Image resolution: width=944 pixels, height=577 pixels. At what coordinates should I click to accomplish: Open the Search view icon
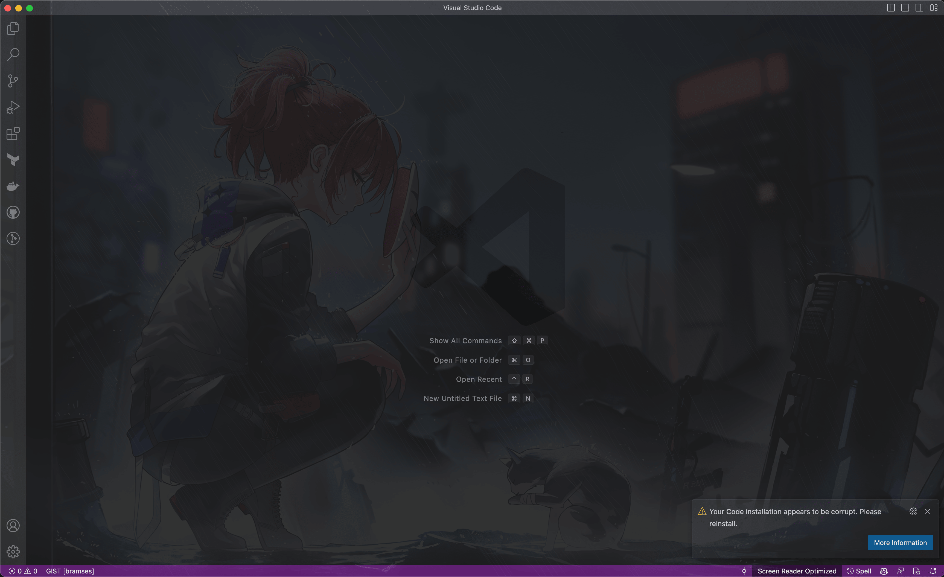[x=13, y=54]
